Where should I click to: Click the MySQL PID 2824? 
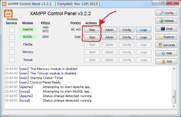tap(45, 37)
